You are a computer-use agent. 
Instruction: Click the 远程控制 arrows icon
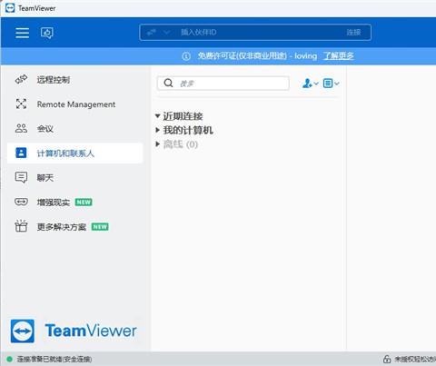pos(21,80)
